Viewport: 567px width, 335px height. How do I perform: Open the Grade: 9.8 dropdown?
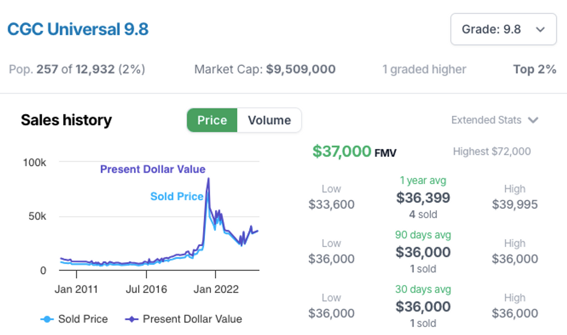tap(503, 29)
